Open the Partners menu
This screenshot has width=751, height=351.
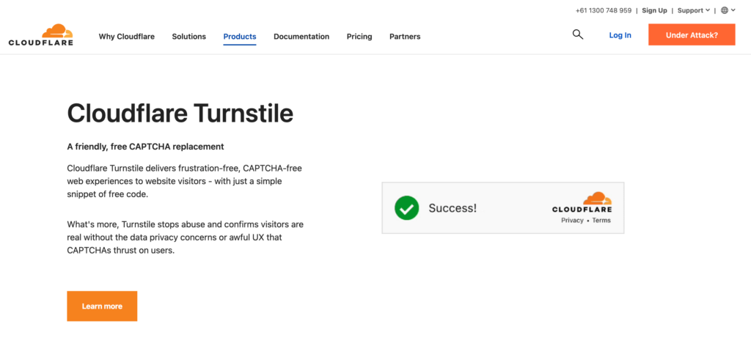(405, 37)
